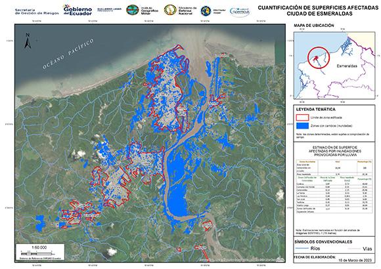Viewport: 381px width, 269px height.
Task: Click the ESA Charter globe logo
Action: pyautogui.click(x=206, y=11)
